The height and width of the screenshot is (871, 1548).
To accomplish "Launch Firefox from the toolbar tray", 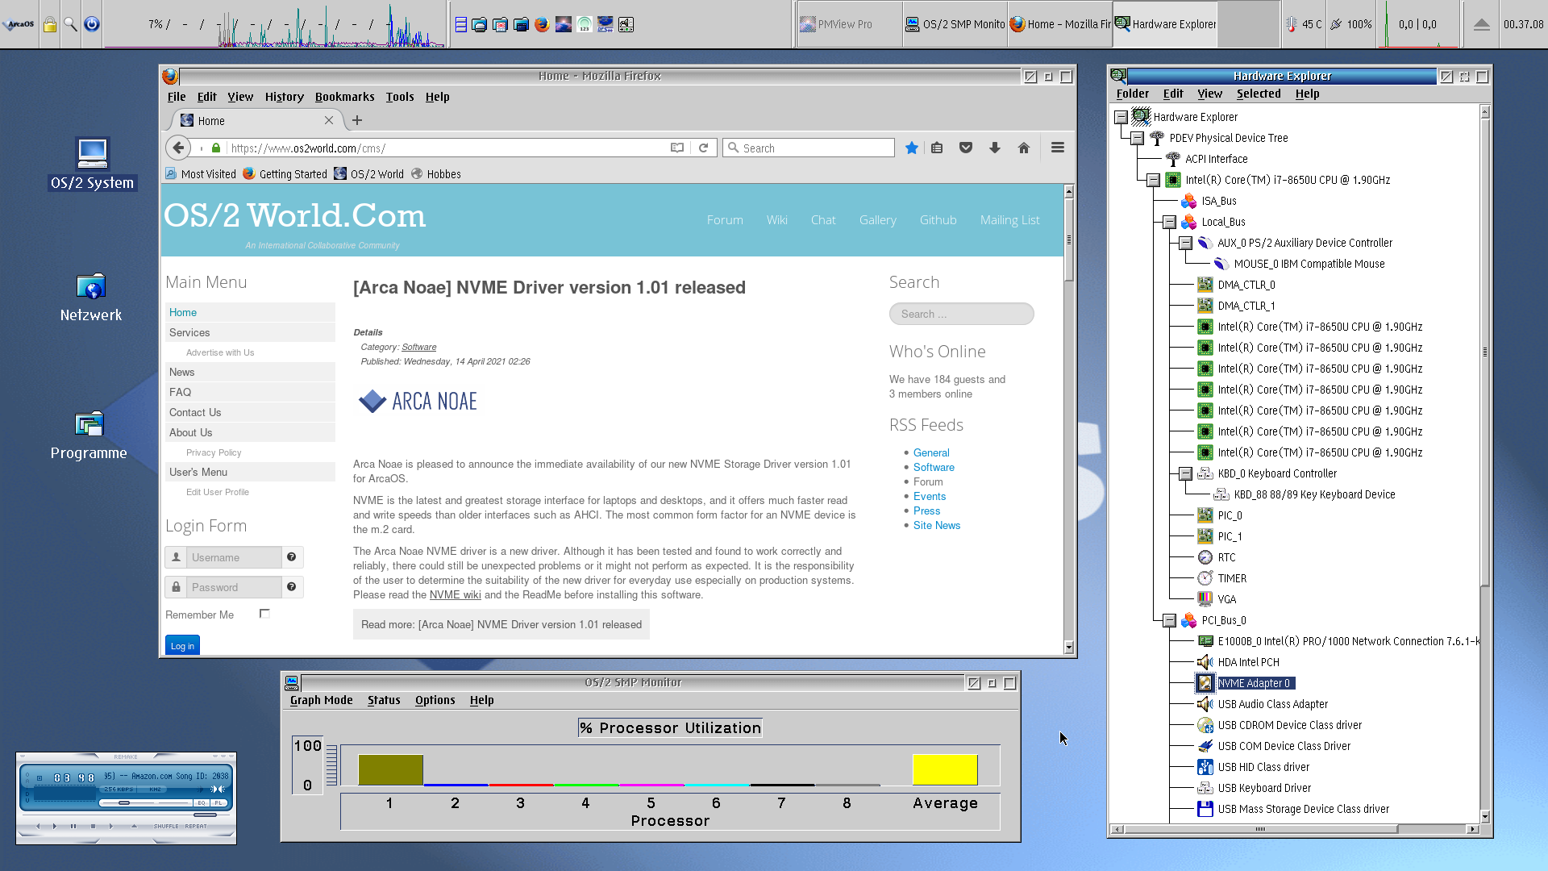I will pos(542,24).
